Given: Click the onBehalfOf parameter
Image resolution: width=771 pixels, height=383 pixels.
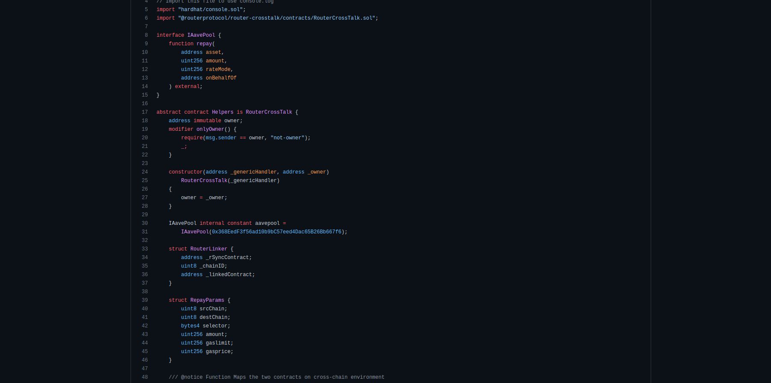Looking at the screenshot, I should tap(221, 78).
